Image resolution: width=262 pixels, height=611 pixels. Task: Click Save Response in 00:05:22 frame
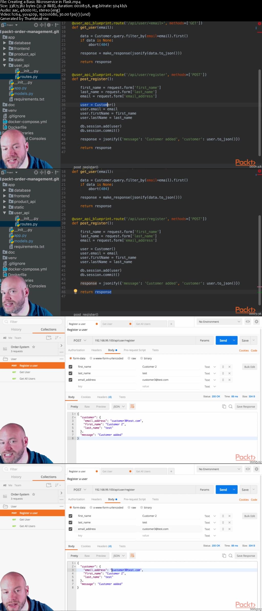point(246,406)
